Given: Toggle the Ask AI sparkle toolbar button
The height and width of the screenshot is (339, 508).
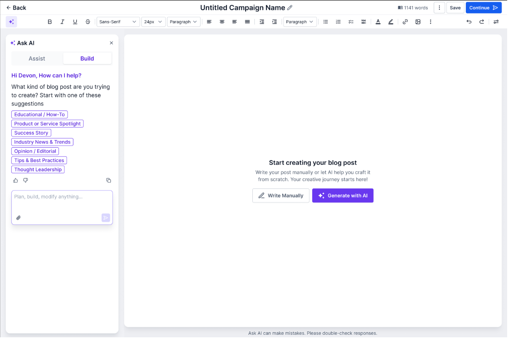Looking at the screenshot, I should 11,22.
